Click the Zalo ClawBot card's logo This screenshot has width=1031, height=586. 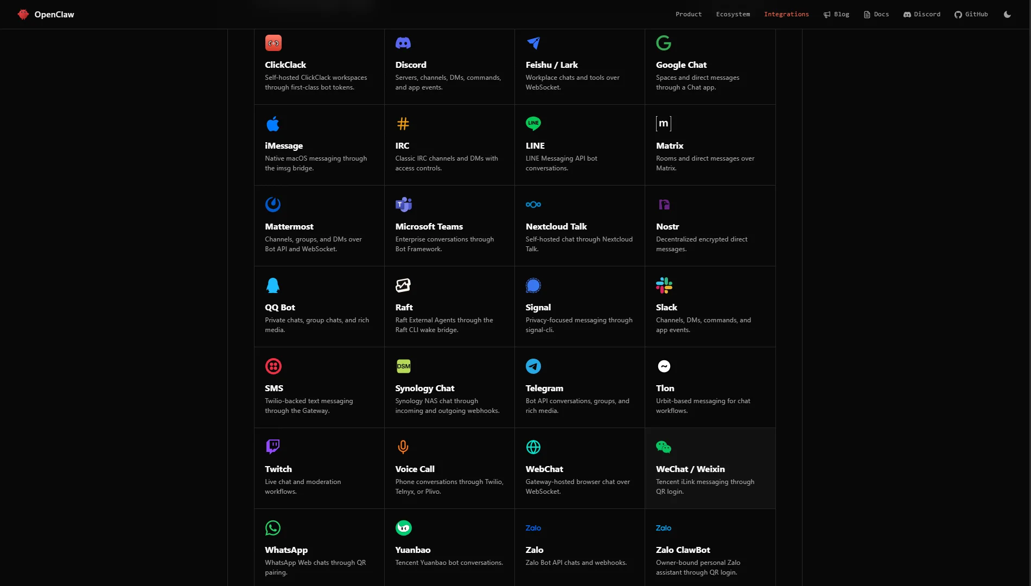pos(664,528)
